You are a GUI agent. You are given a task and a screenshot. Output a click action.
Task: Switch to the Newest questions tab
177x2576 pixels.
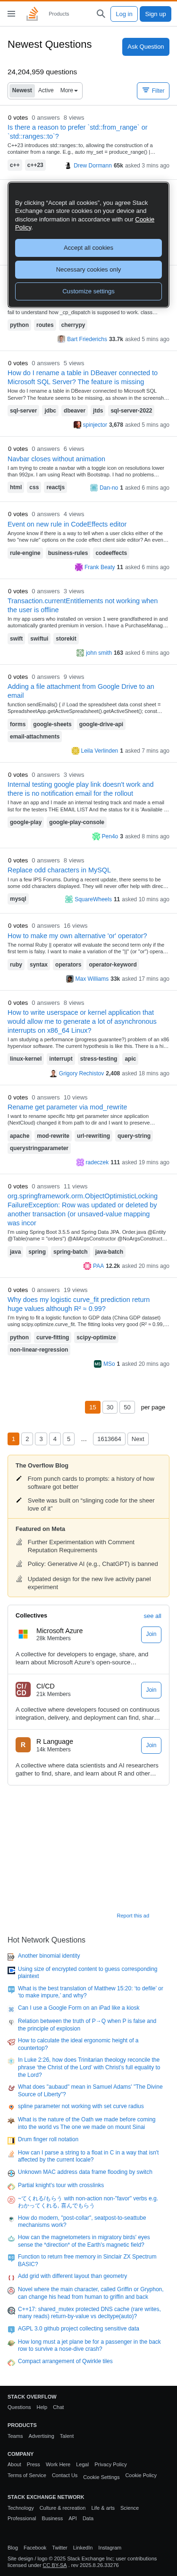click(22, 90)
